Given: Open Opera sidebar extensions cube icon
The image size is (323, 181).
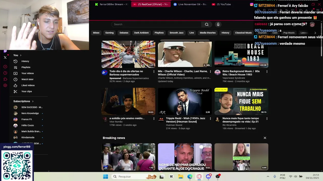Looking at the screenshot, I should point(5,79).
